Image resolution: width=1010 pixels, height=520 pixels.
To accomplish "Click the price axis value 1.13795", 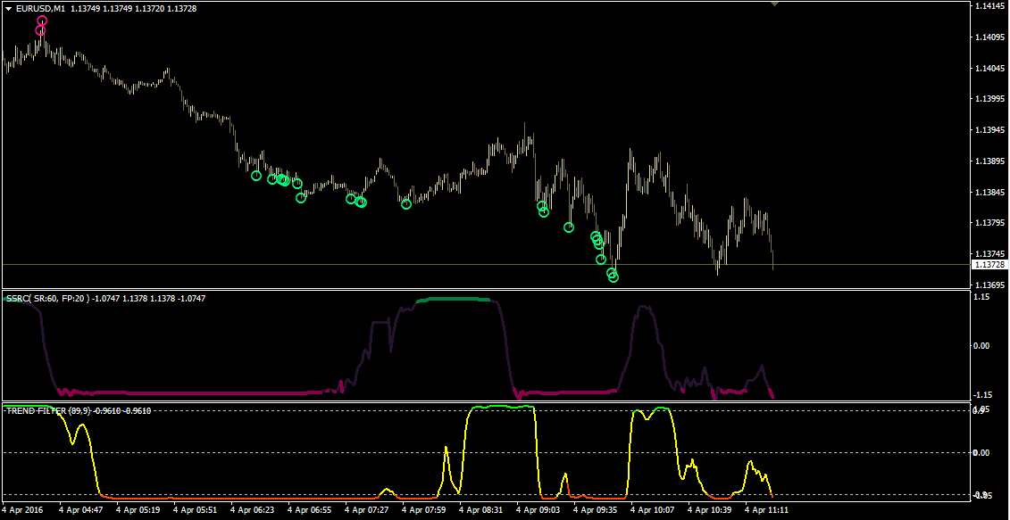I will (989, 223).
